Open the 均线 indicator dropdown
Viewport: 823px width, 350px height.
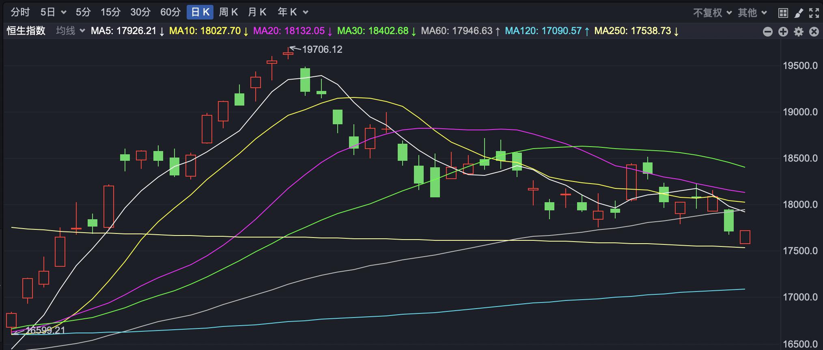click(70, 31)
